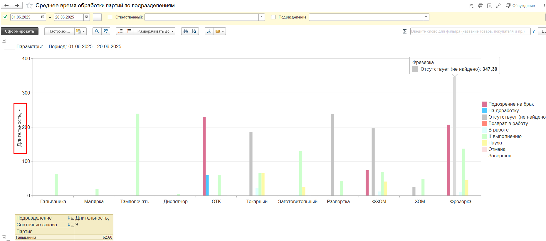Open the Настройки... settings menu
This screenshot has width=546, height=241.
tap(59, 31)
